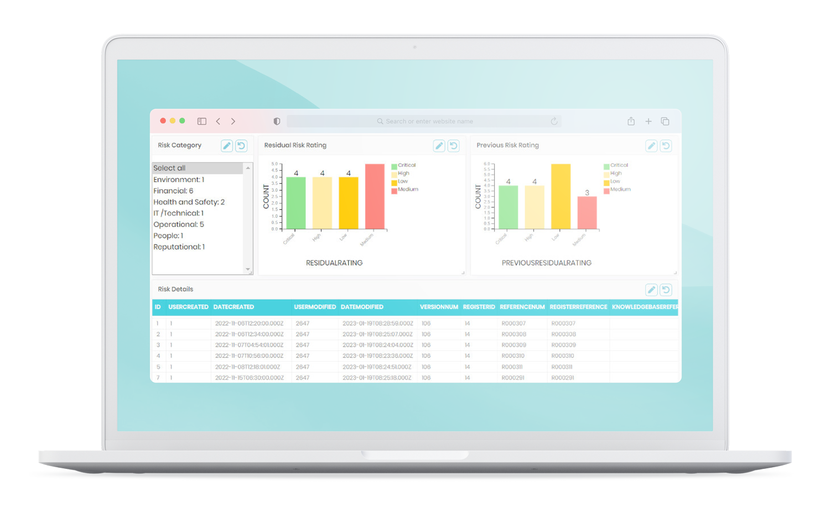Sort table by REGISTERID column header

click(479, 307)
